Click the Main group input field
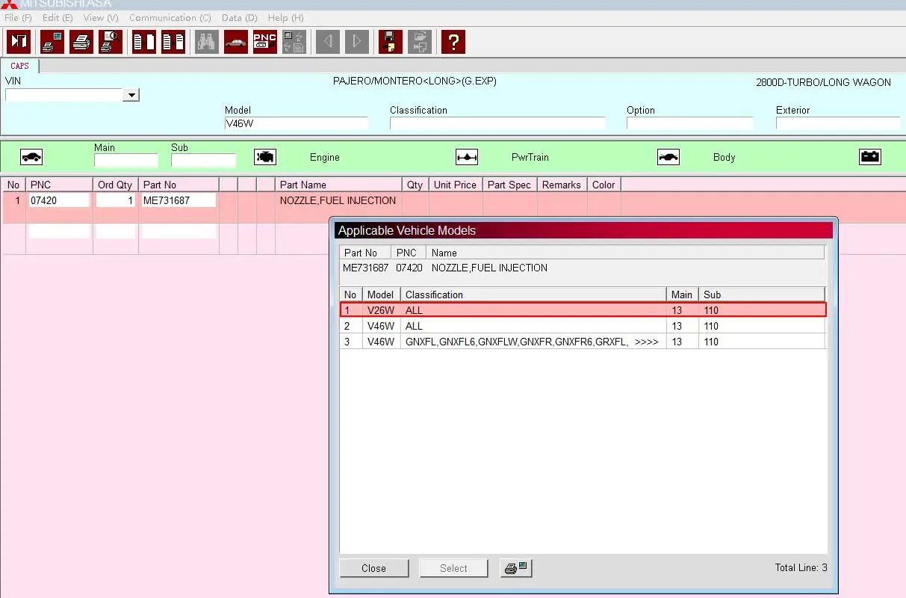This screenshot has height=598, width=906. click(x=126, y=160)
